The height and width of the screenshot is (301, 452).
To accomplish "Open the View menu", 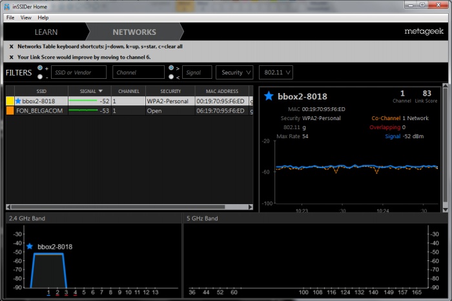I will [x=26, y=17].
